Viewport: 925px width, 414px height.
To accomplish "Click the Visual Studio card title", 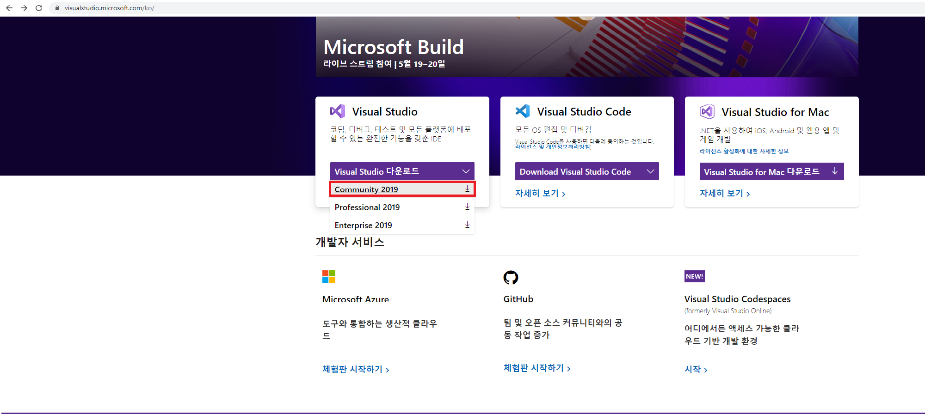I will pos(385,112).
